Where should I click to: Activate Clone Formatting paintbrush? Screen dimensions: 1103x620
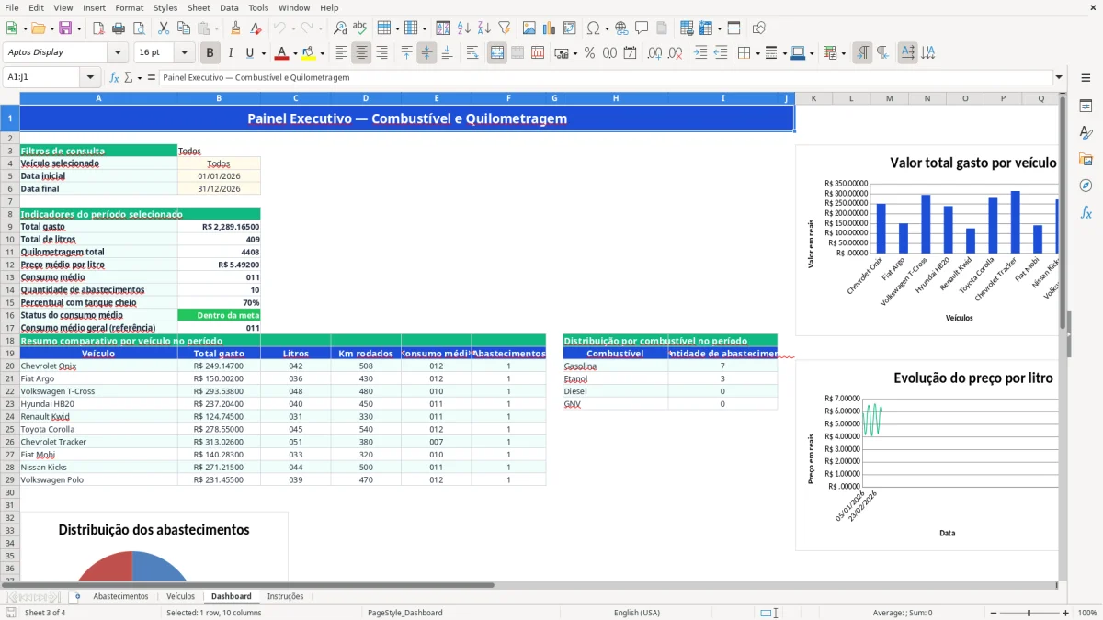click(x=235, y=28)
